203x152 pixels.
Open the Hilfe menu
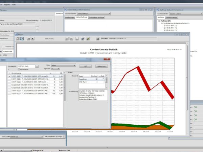tap(14, 5)
